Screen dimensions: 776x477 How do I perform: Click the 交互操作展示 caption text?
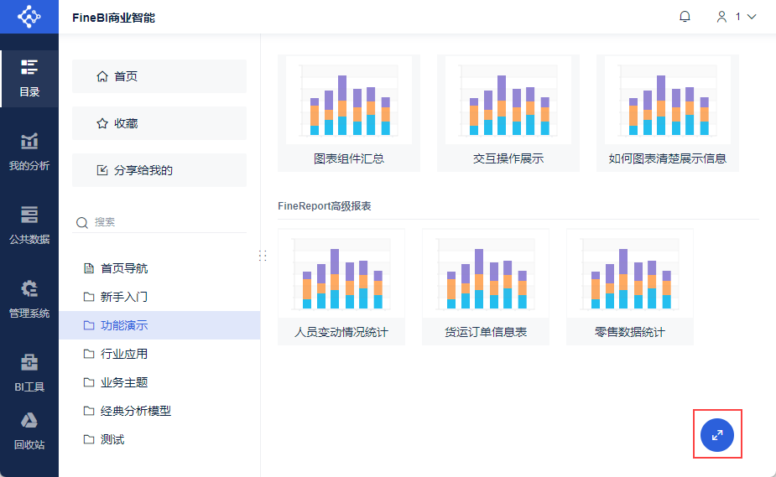tap(508, 158)
